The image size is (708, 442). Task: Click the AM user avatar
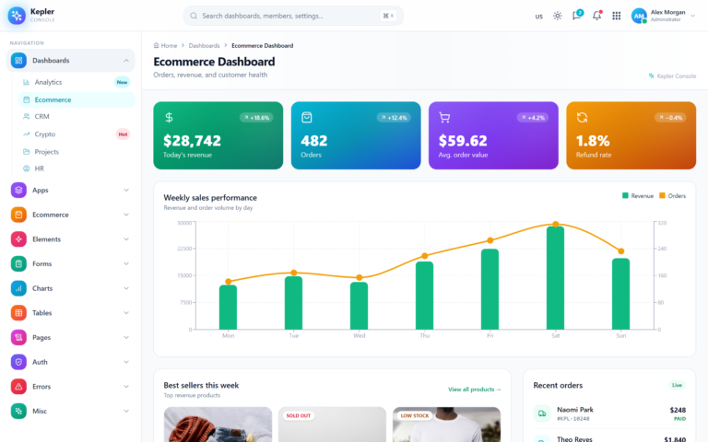pyautogui.click(x=639, y=16)
